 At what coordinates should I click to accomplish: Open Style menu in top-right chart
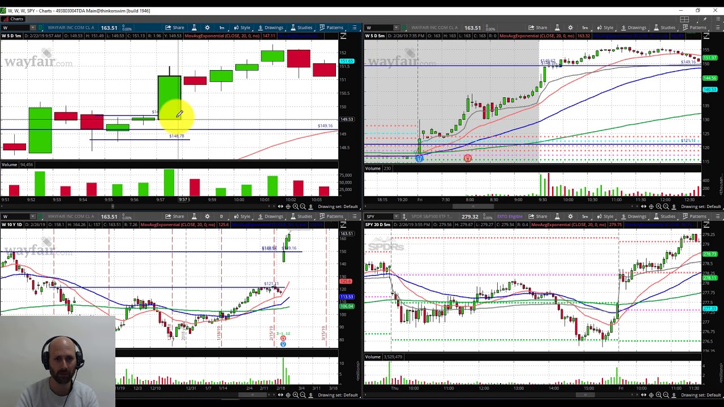[x=605, y=28]
